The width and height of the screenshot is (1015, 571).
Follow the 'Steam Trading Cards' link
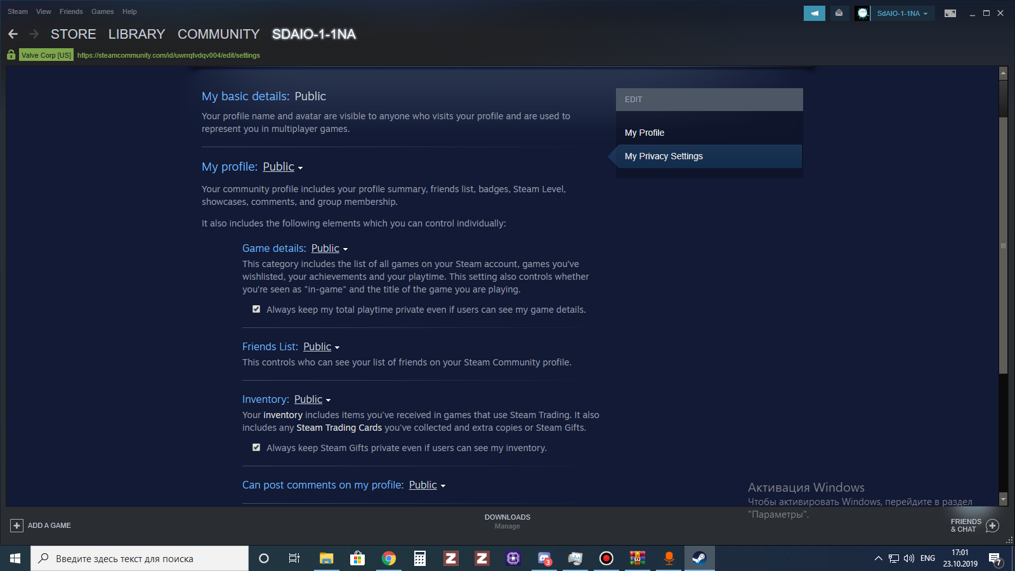339,428
